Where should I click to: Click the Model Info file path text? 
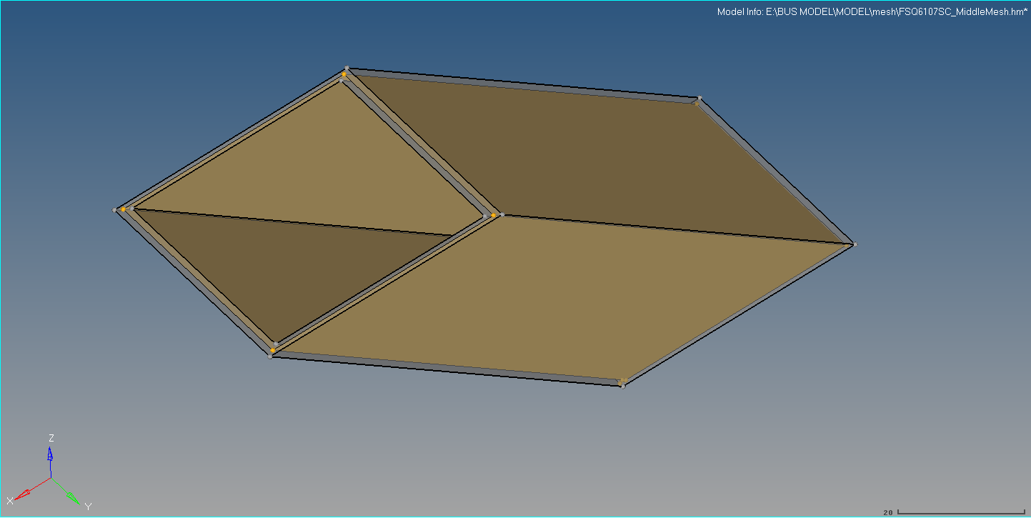pyautogui.click(x=872, y=11)
